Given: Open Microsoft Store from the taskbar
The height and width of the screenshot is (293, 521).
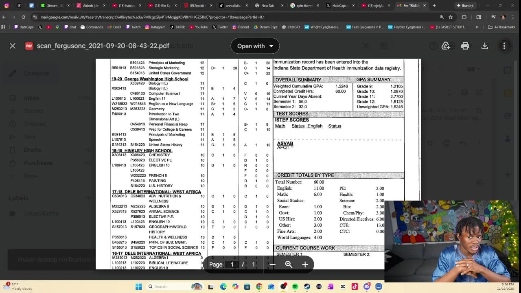Looking at the screenshot, I should pos(247,286).
